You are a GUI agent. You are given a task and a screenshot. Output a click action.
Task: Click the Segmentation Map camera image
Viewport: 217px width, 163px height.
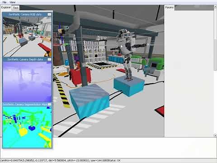click(x=27, y=127)
